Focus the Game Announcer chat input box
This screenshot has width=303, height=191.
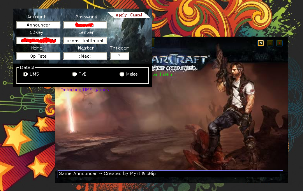click(x=170, y=174)
